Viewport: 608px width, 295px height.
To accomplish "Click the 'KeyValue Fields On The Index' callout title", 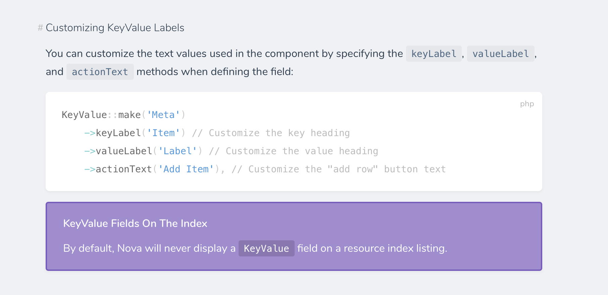I will pyautogui.click(x=135, y=224).
